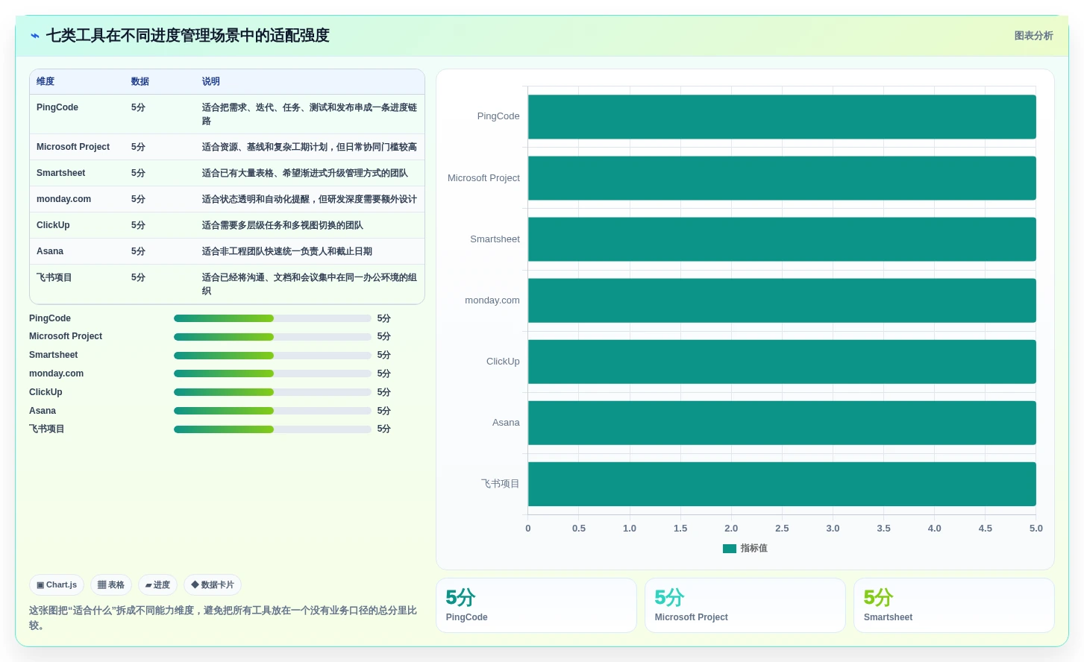Click the Microsoft Project bar in chart
The height and width of the screenshot is (662, 1084).
[x=782, y=178]
